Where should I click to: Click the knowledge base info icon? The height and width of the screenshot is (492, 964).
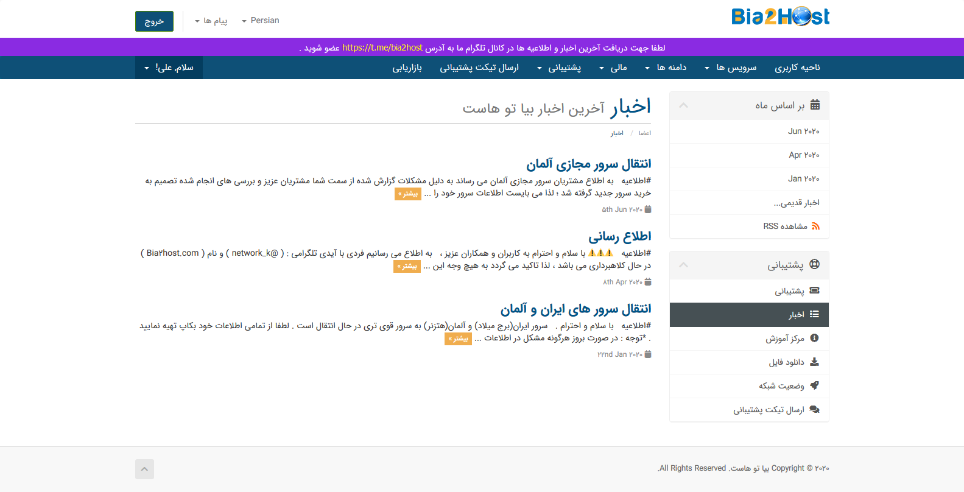pos(814,338)
